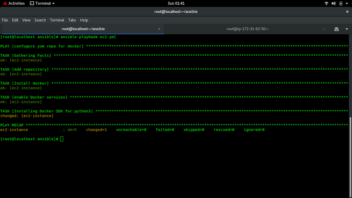Click the volume speaker icon

point(333,3)
